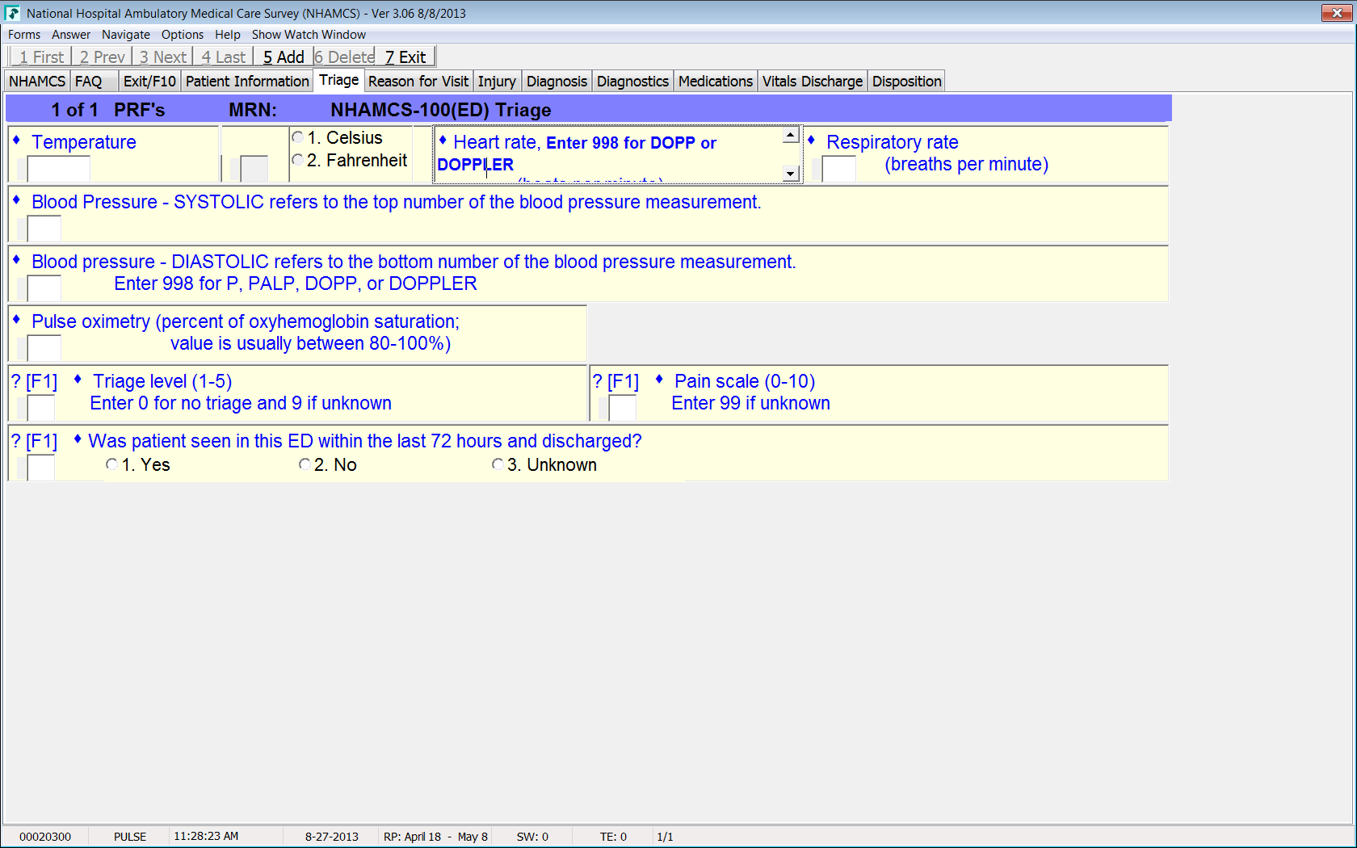This screenshot has height=848, width=1357.
Task: Click the Triage level input field
Action: coord(41,408)
